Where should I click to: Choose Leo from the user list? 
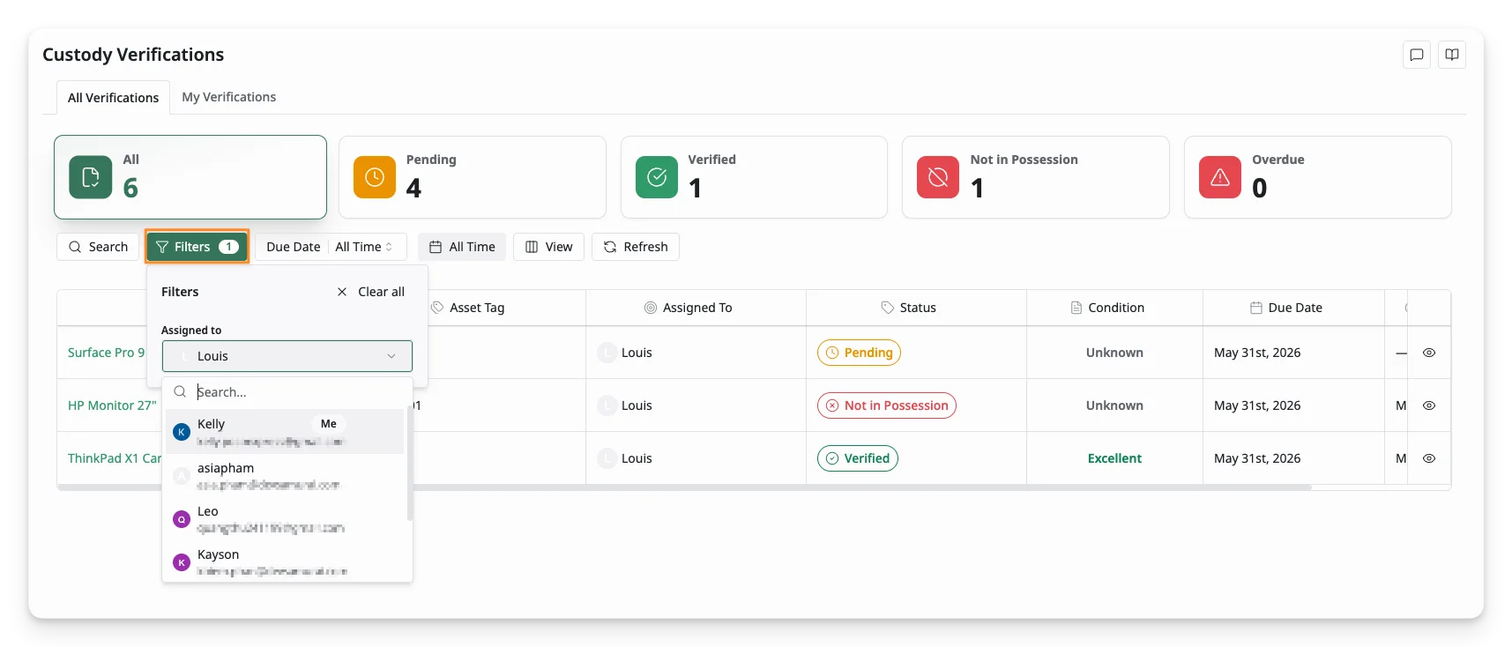click(x=285, y=519)
